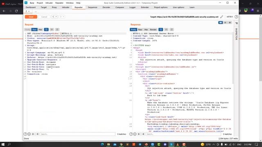Viewport: 262px width, 147px height.
Task: Edit the target using the pencil icon
Action: 221,17
